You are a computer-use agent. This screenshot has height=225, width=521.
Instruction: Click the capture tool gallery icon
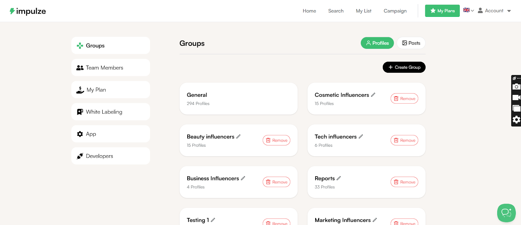(x=516, y=108)
